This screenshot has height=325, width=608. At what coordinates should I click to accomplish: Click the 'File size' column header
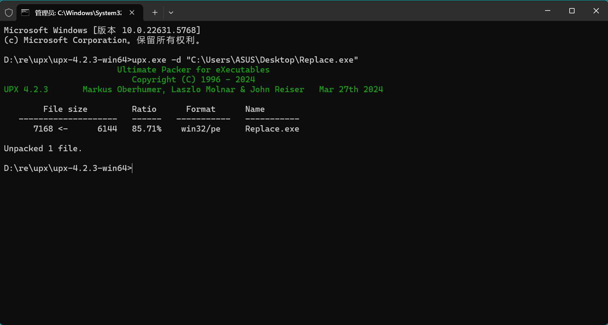click(x=65, y=109)
